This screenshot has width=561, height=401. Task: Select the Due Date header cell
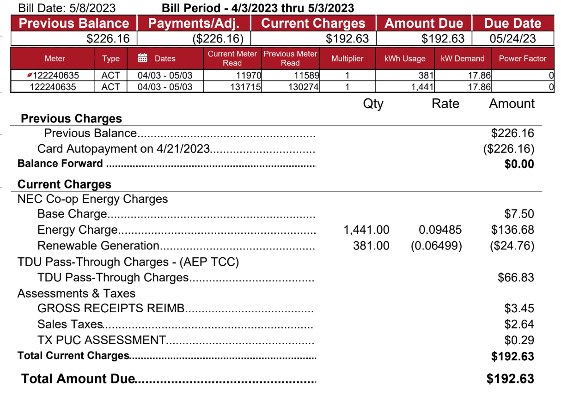click(512, 24)
